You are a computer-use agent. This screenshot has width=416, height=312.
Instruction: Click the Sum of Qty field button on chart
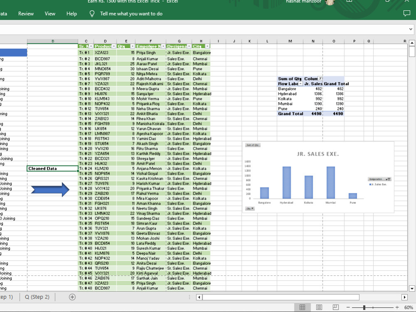pos(253,145)
